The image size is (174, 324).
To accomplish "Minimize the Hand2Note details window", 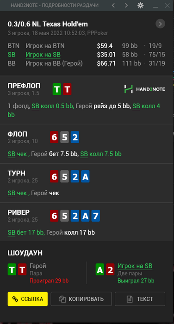I will tap(155, 6).
